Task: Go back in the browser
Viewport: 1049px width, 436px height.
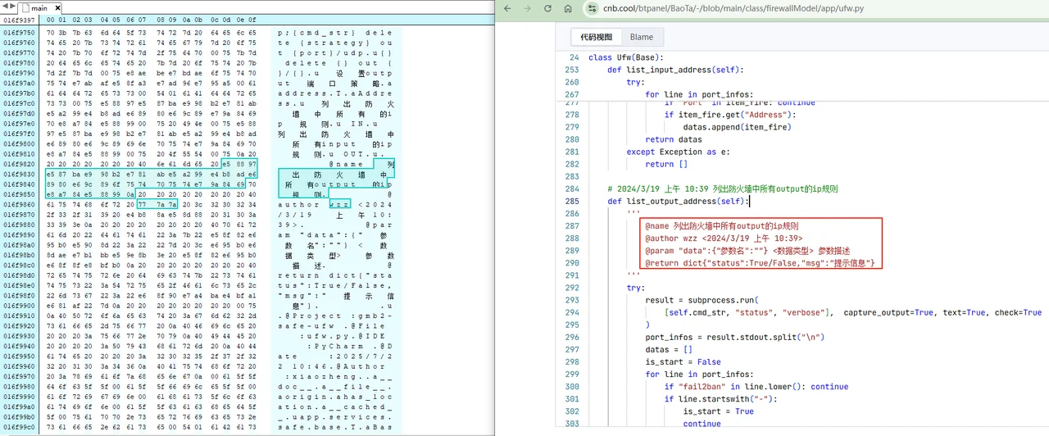Action: coord(506,9)
